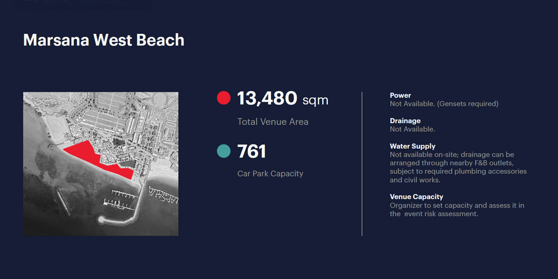The width and height of the screenshot is (558, 279).
Task: Click the vertical divider line
Action: click(x=362, y=164)
